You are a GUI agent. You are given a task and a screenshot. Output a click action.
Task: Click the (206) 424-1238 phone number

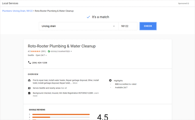click(39, 63)
